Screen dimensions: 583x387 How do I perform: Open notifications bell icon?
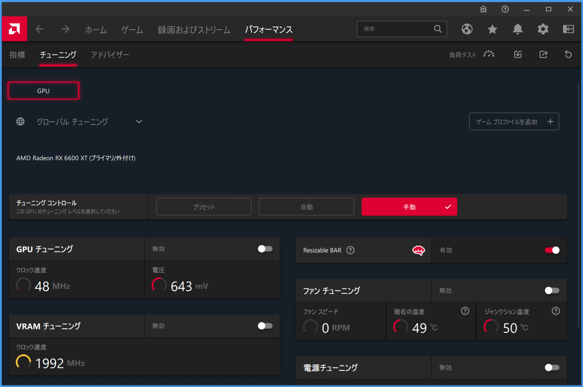(517, 29)
